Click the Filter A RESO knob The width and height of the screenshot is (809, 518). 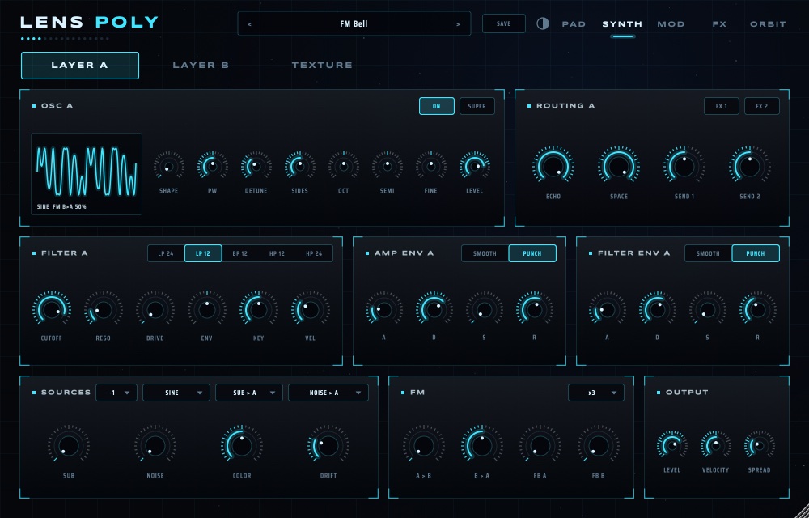coord(104,309)
